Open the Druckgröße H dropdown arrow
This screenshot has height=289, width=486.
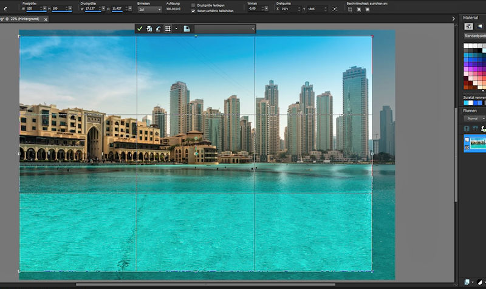130,8
